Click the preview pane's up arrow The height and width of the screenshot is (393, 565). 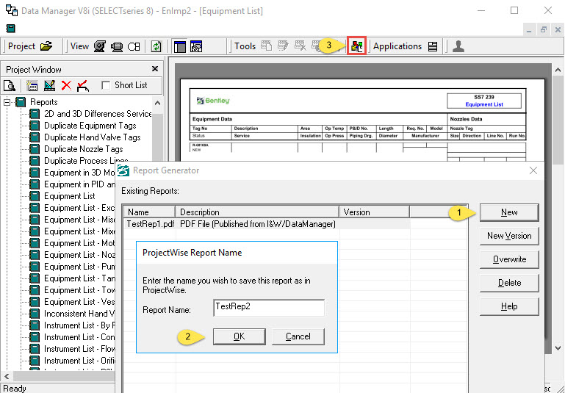coord(558,70)
